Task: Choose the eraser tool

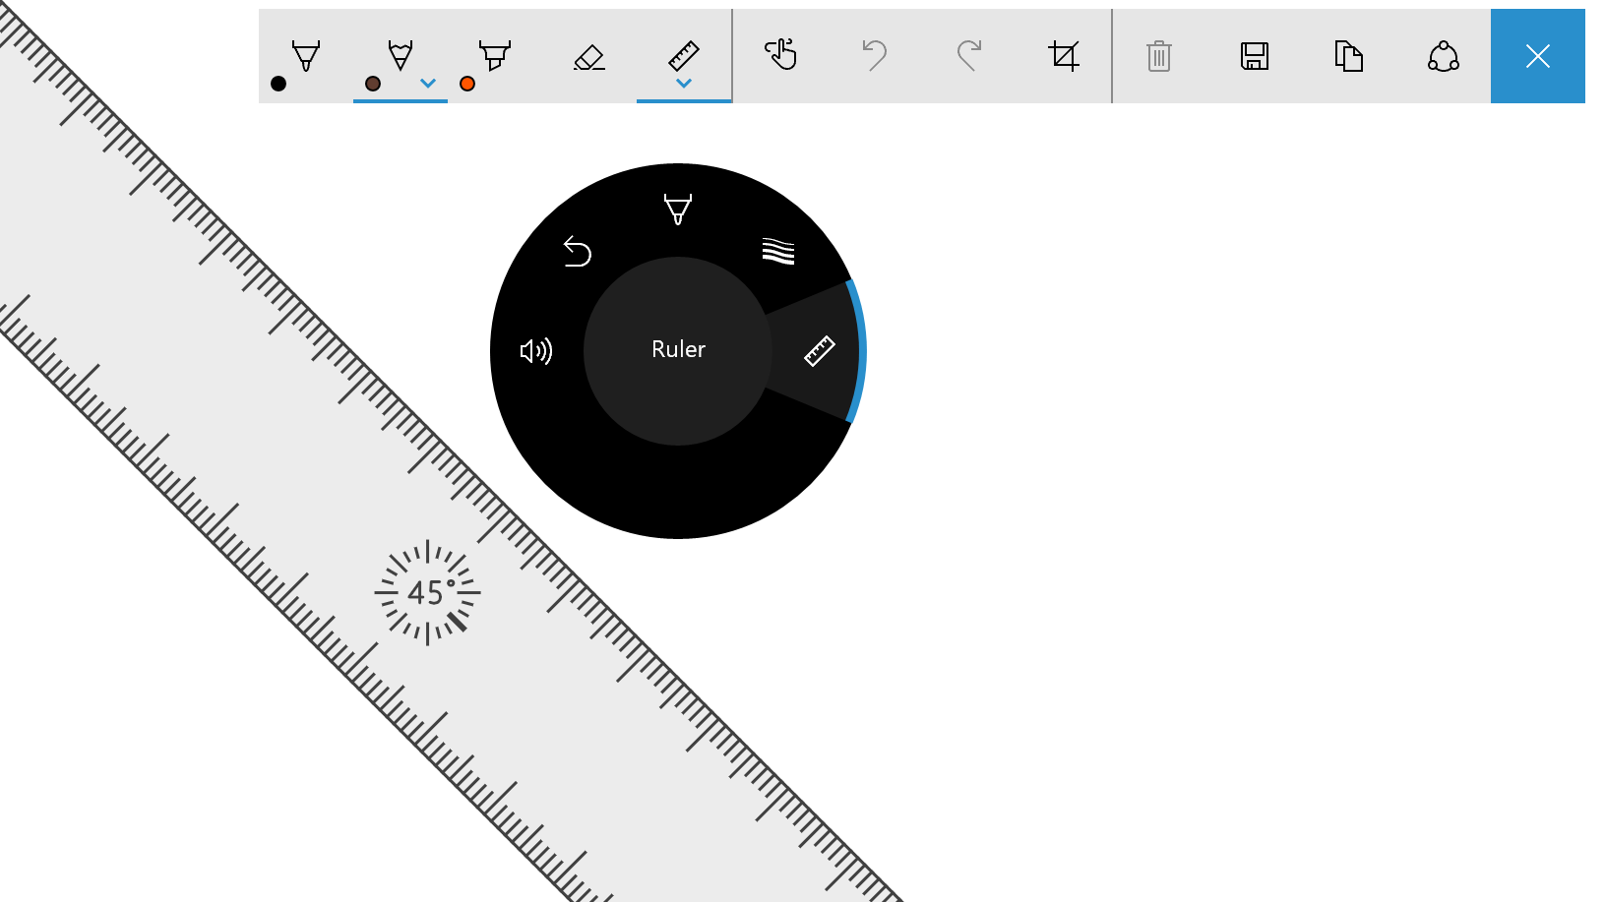Action: tap(589, 57)
